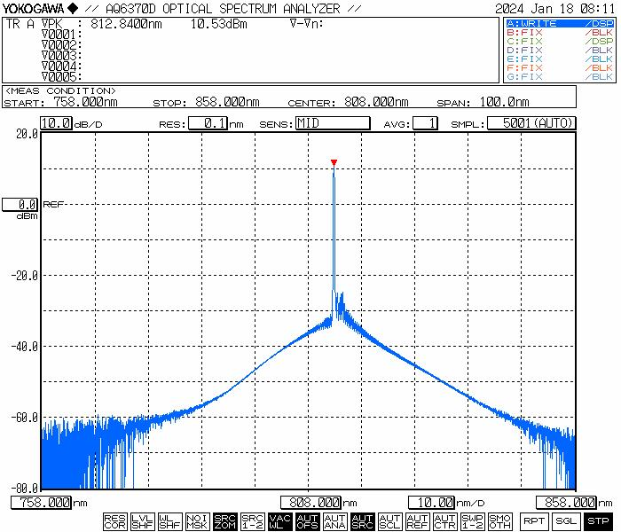Toggle the SRC ZOM indicator

(x=224, y=521)
